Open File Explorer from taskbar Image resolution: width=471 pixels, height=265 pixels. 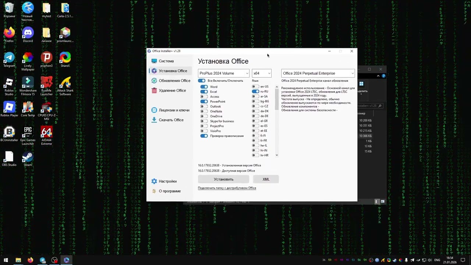tap(18, 260)
